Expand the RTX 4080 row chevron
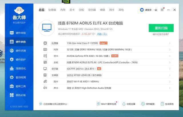 pos(170,56)
